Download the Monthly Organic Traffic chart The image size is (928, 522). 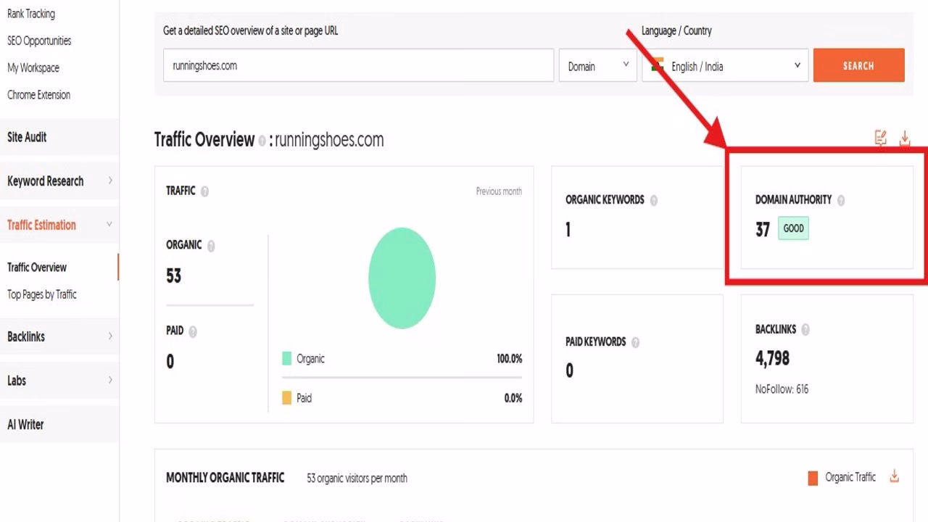[894, 477]
